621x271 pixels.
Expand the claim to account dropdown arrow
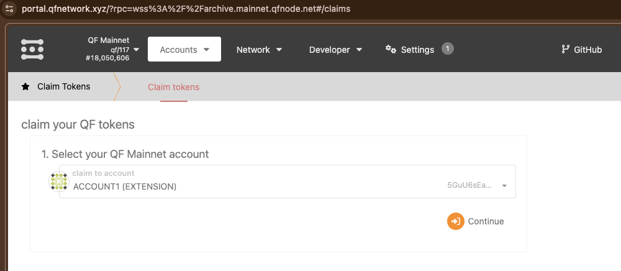point(504,186)
